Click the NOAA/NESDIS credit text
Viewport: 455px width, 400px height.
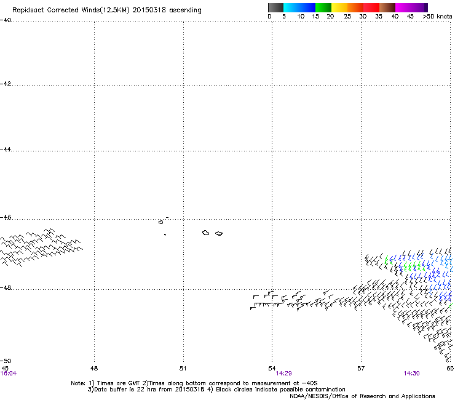pyautogui.click(x=362, y=396)
